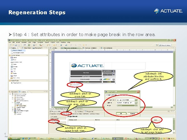Screen dimensions: 187x140
Task: Click the Print toolbar icon
Action: (19, 45)
